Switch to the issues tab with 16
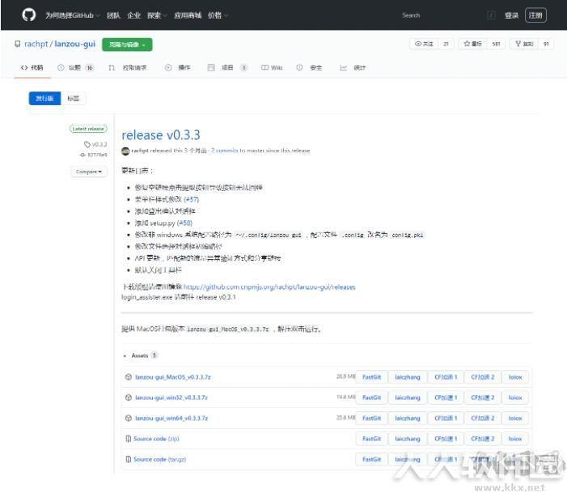This screenshot has height=493, width=567. click(x=75, y=68)
